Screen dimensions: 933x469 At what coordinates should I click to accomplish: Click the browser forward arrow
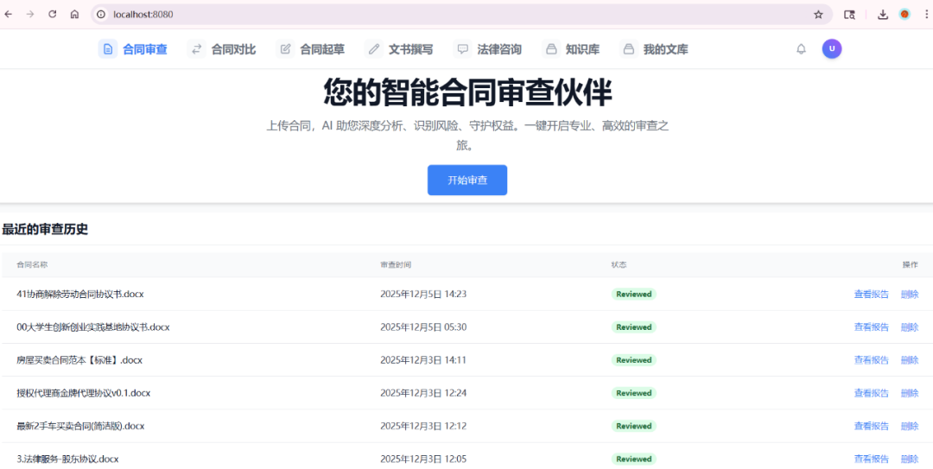[29, 15]
